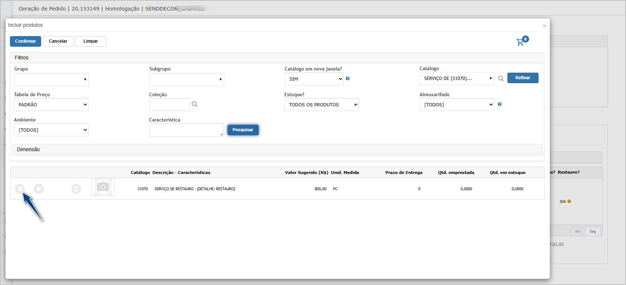
Task: Click the 31070 catalog code cell
Action: click(143, 189)
